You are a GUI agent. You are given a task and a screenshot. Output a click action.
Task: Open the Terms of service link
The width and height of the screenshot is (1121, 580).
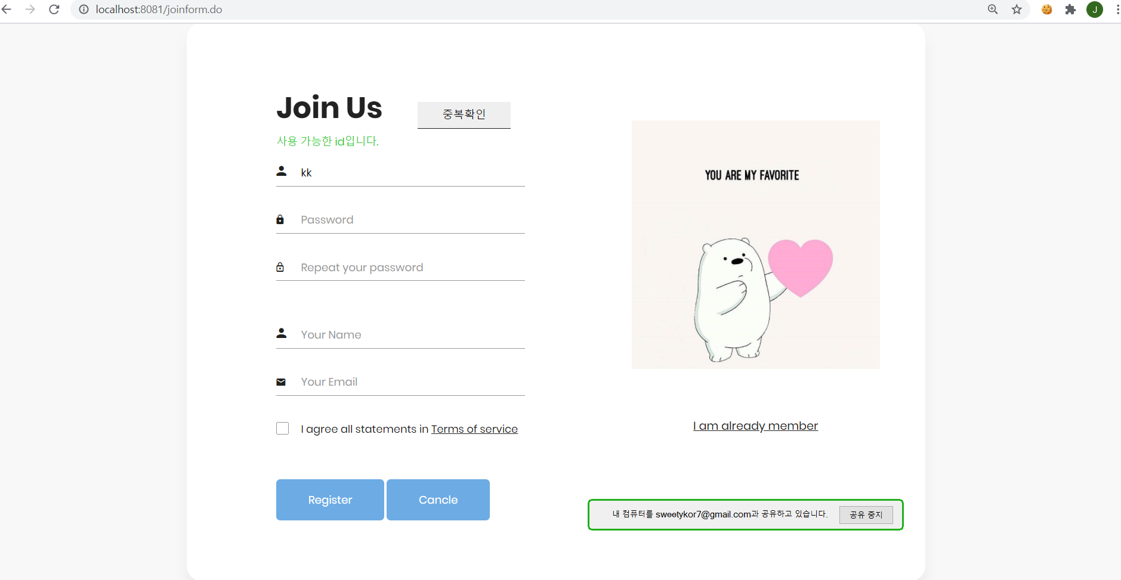coord(474,429)
